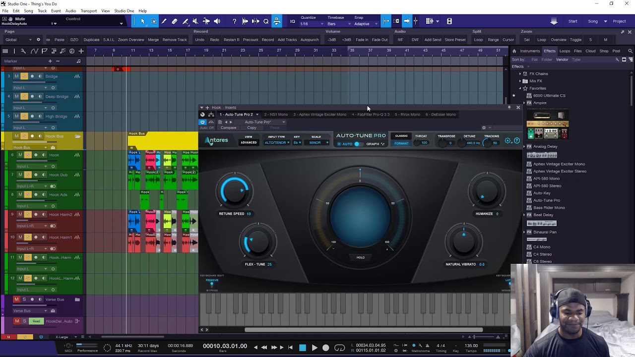This screenshot has height=357, width=635.
Task: Open the IQ input quantize button
Action: [292, 21]
